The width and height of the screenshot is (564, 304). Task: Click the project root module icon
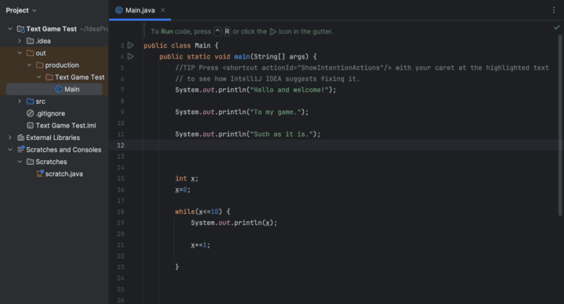(x=21, y=29)
